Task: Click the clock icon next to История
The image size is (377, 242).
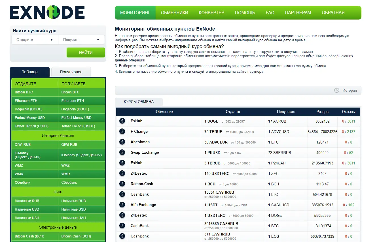Action: (x=337, y=90)
